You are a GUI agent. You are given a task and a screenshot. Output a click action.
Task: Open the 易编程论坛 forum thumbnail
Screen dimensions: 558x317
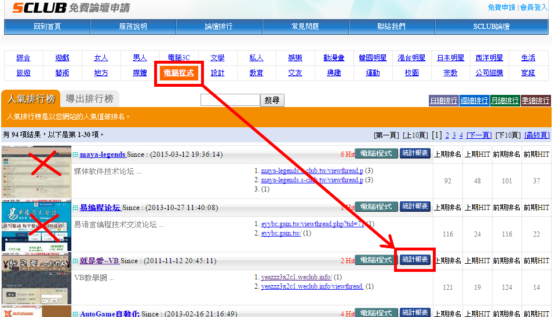point(35,225)
